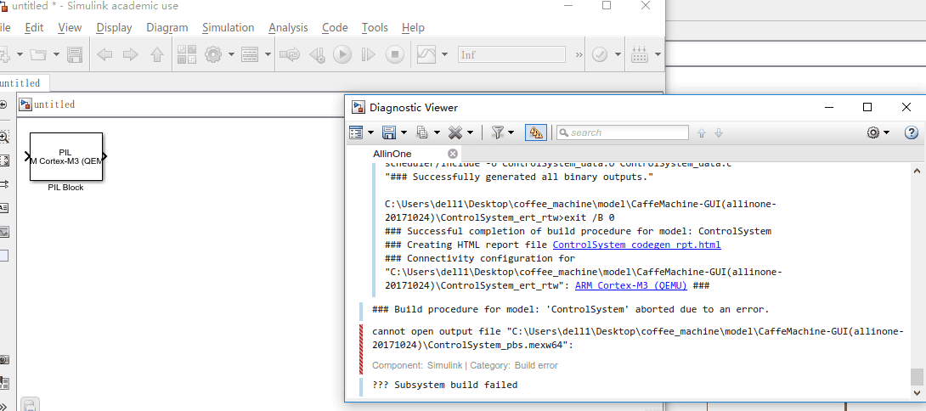
Task: Click the Diagnostic Viewer save icon
Action: 388,132
